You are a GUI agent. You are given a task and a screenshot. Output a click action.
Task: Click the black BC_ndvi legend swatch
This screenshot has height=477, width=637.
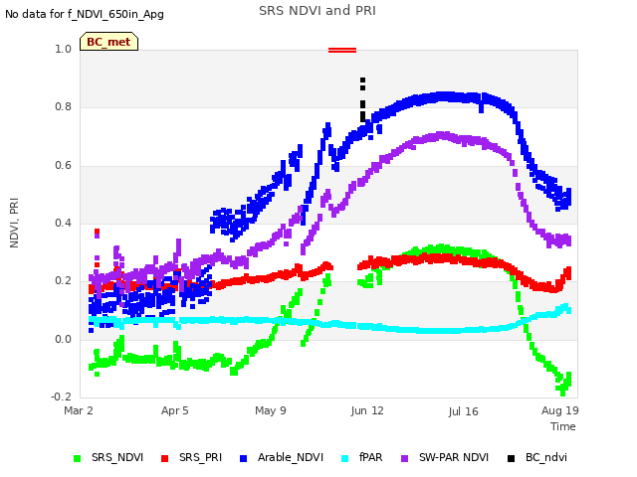coord(511,458)
